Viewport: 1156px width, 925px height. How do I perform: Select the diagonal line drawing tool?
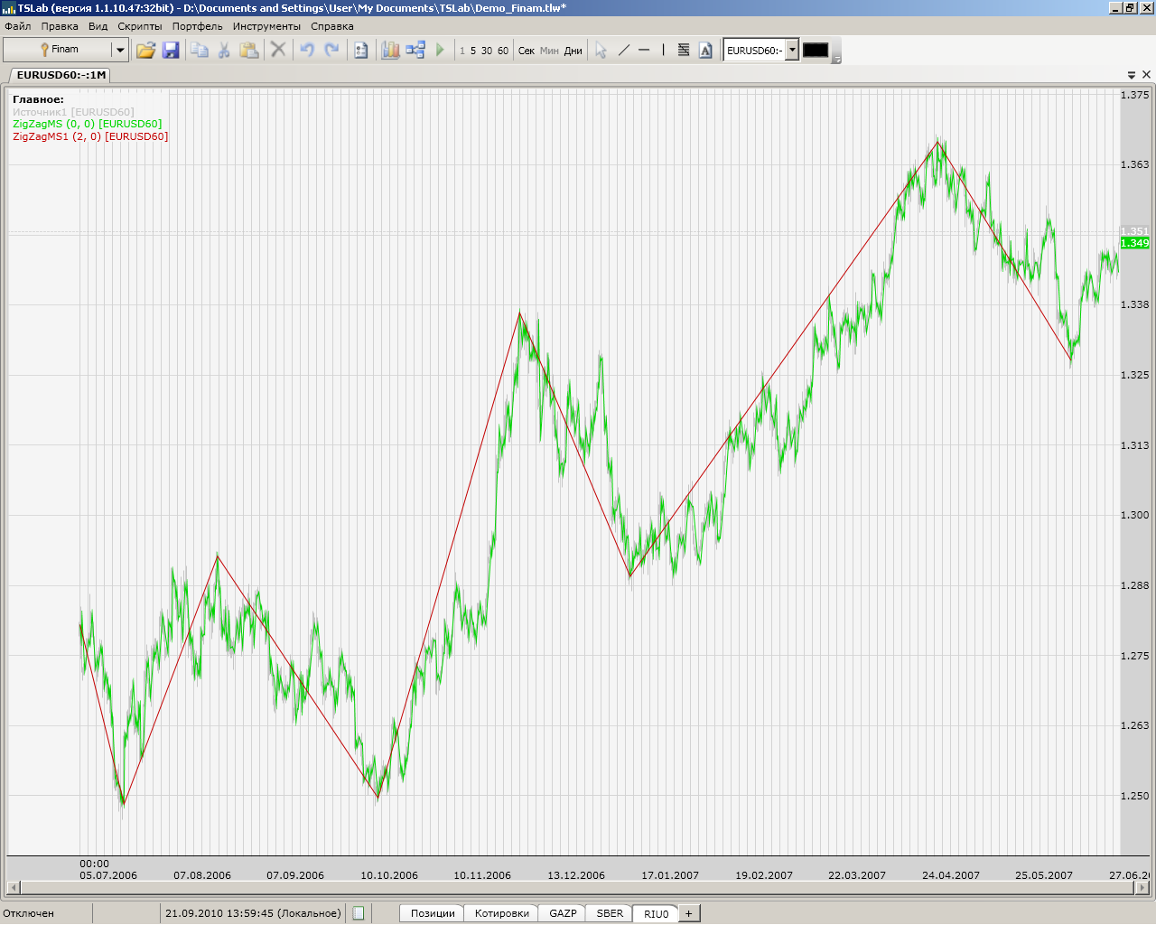623,51
